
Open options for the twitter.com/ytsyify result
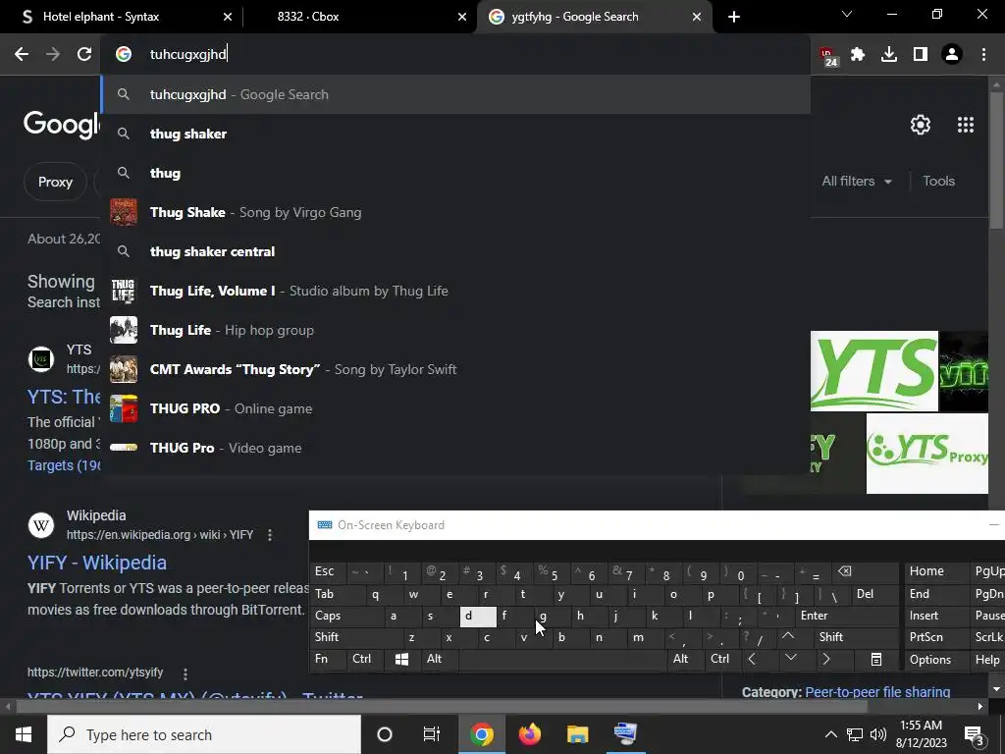(x=185, y=673)
